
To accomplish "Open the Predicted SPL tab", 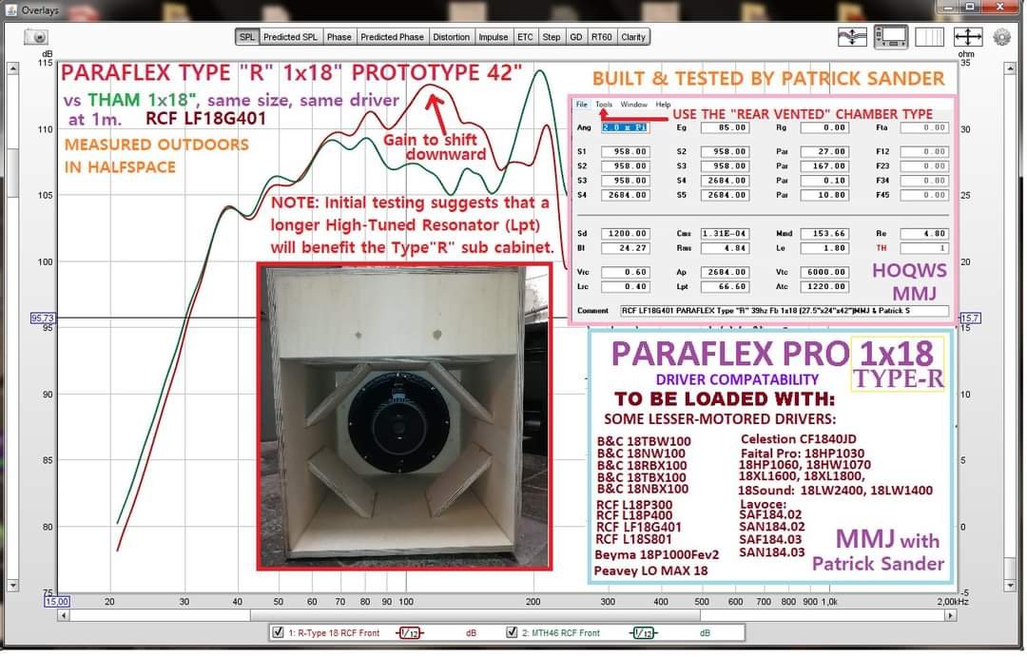I will point(290,37).
